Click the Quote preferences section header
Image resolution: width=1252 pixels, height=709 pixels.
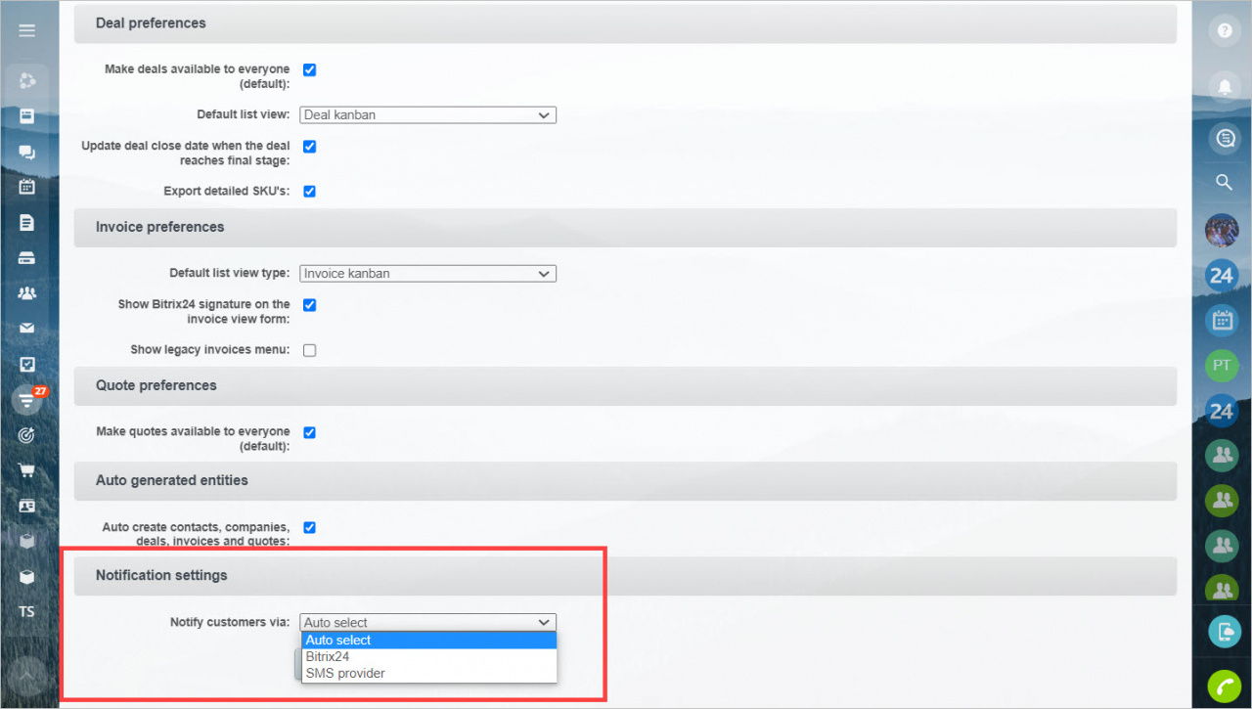625,385
